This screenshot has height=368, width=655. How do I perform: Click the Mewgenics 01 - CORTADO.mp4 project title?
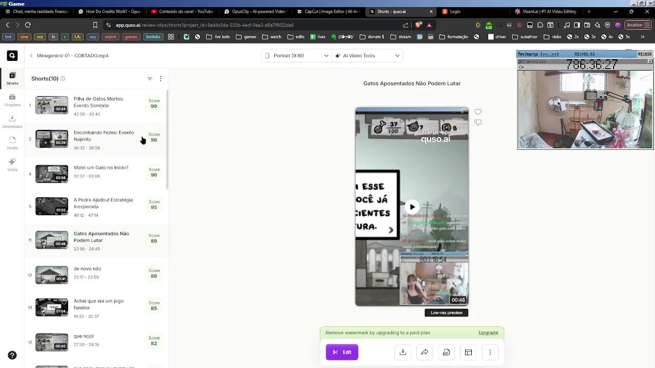click(x=73, y=56)
